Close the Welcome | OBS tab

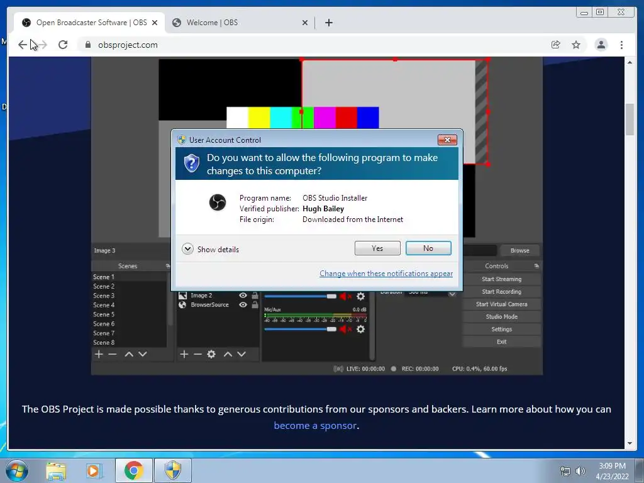305,23
